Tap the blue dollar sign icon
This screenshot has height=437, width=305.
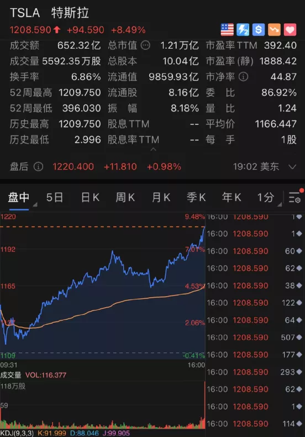point(259,29)
